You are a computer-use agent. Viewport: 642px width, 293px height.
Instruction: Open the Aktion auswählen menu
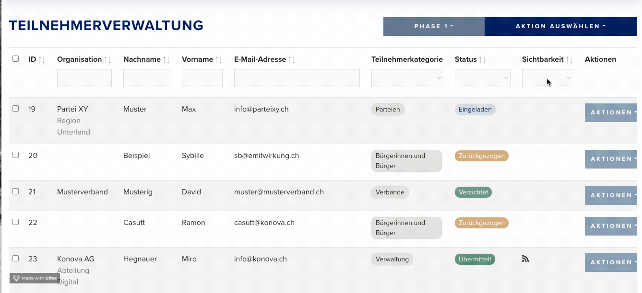(560, 26)
